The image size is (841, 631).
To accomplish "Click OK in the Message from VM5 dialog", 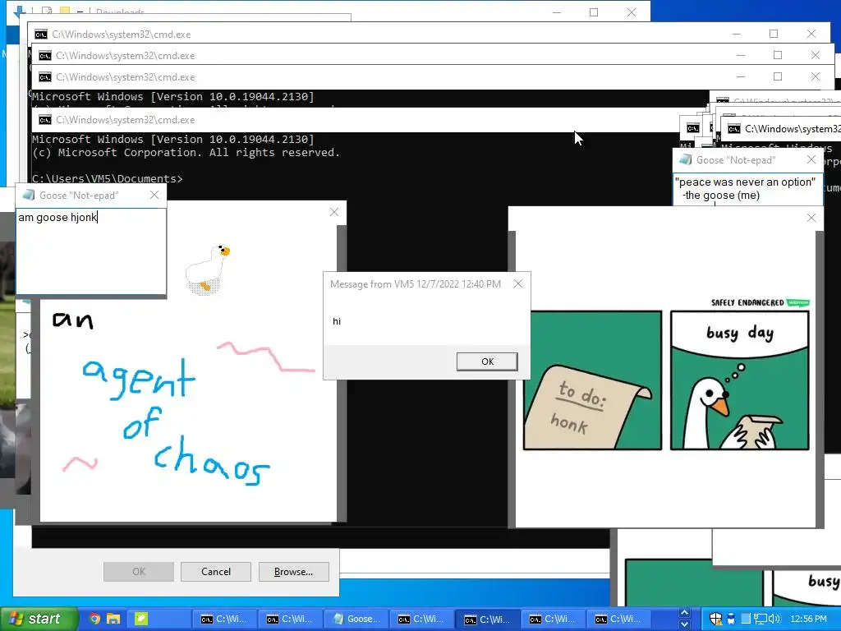I will coord(487,362).
